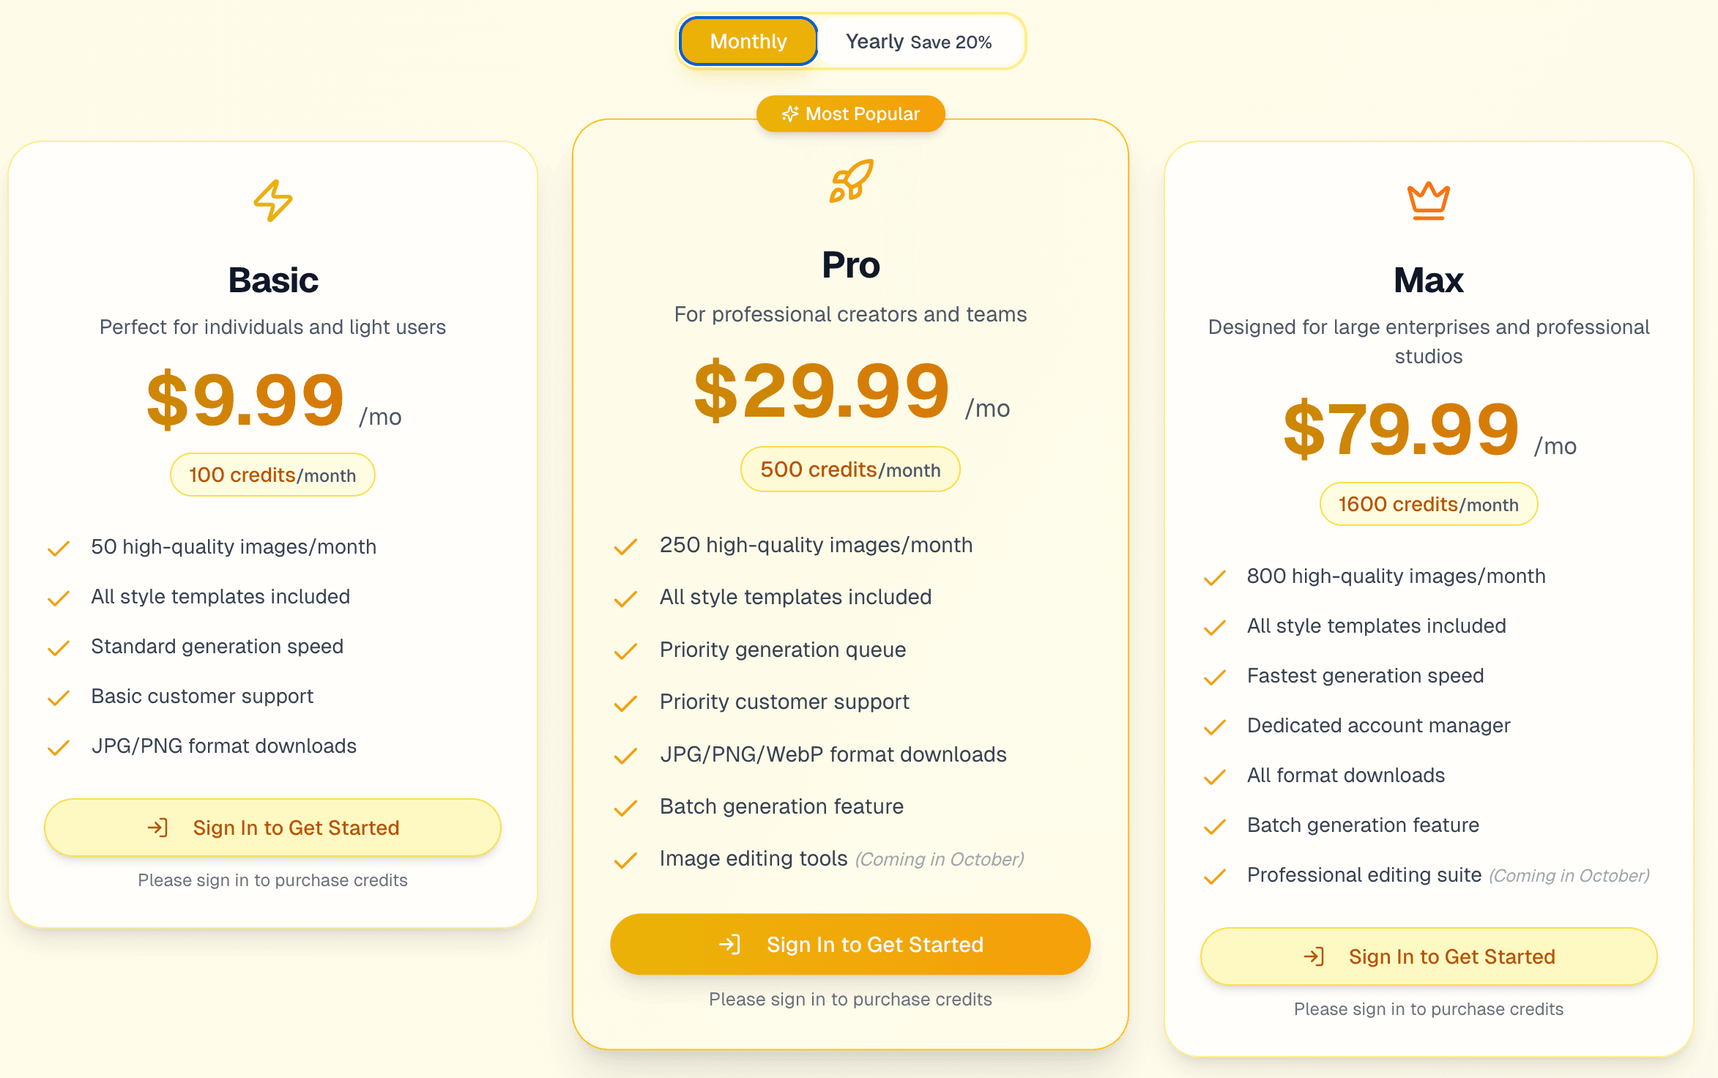This screenshot has width=1718, height=1078.
Task: Click the 500 credits/month pill
Action: pos(850,469)
